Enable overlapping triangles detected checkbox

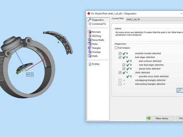[x=120, y=80]
